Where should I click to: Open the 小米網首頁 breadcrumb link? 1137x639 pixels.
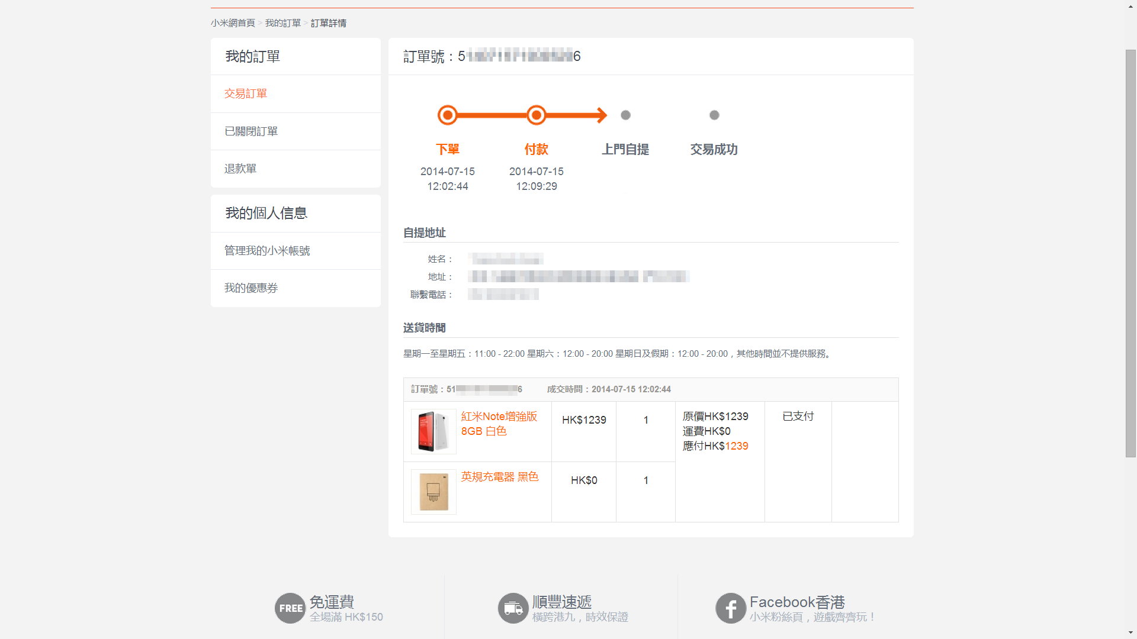(233, 23)
